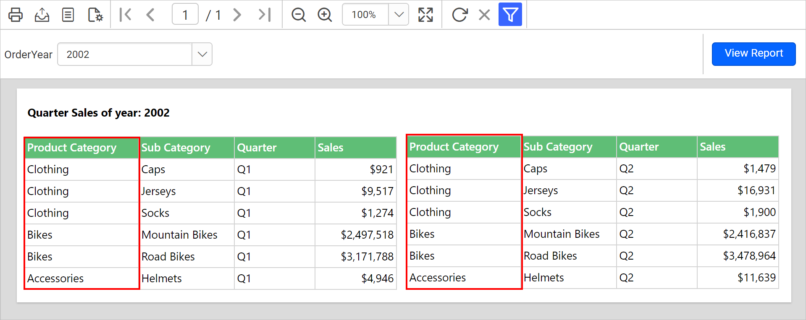This screenshot has height=320, width=806.
Task: Go to previous page arrow
Action: coord(150,15)
